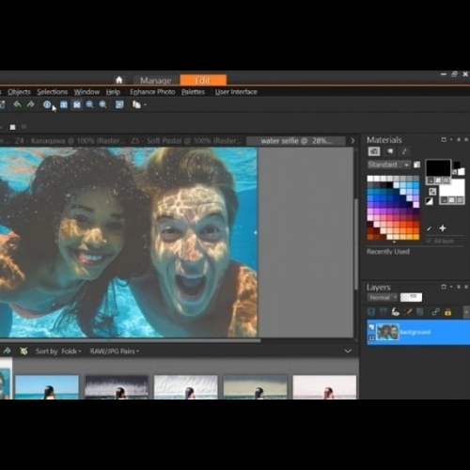Open the User Interface menu

236,92
